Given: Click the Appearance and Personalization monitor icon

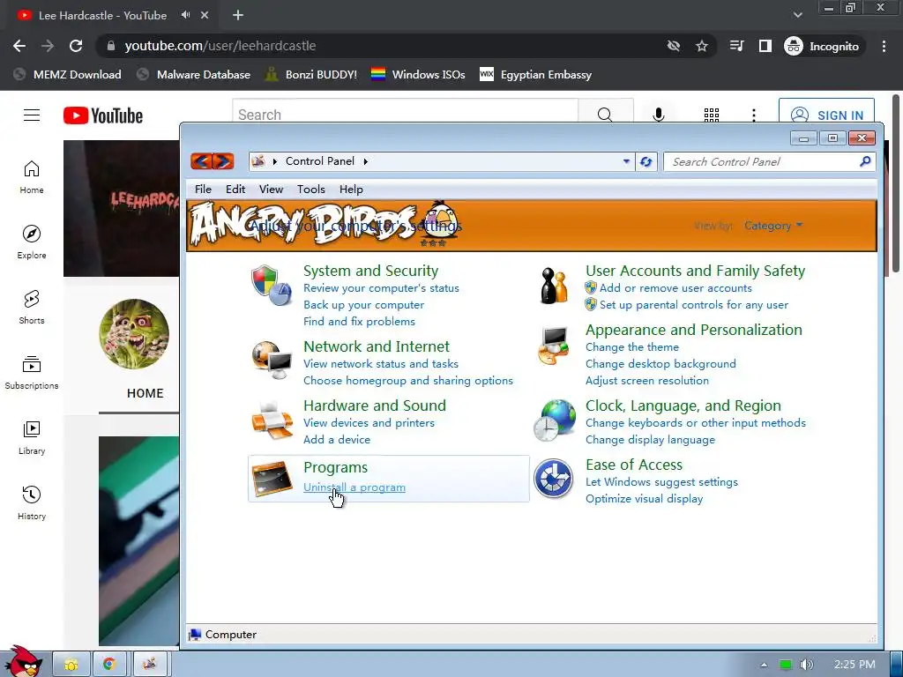Looking at the screenshot, I should coord(554,346).
